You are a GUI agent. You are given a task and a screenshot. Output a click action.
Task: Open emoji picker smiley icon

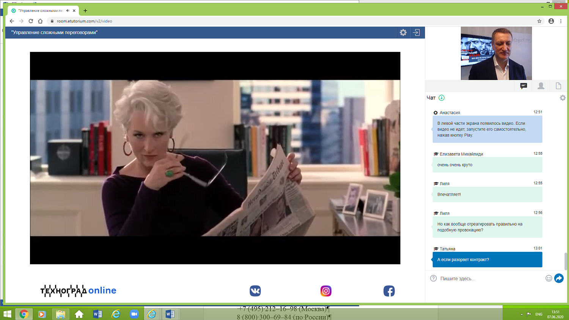pyautogui.click(x=549, y=278)
